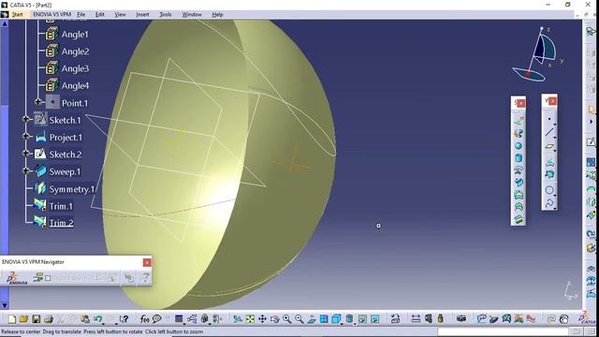This screenshot has width=599, height=337.
Task: Select Symmetry.1 in the specification tree
Action: [x=65, y=189]
